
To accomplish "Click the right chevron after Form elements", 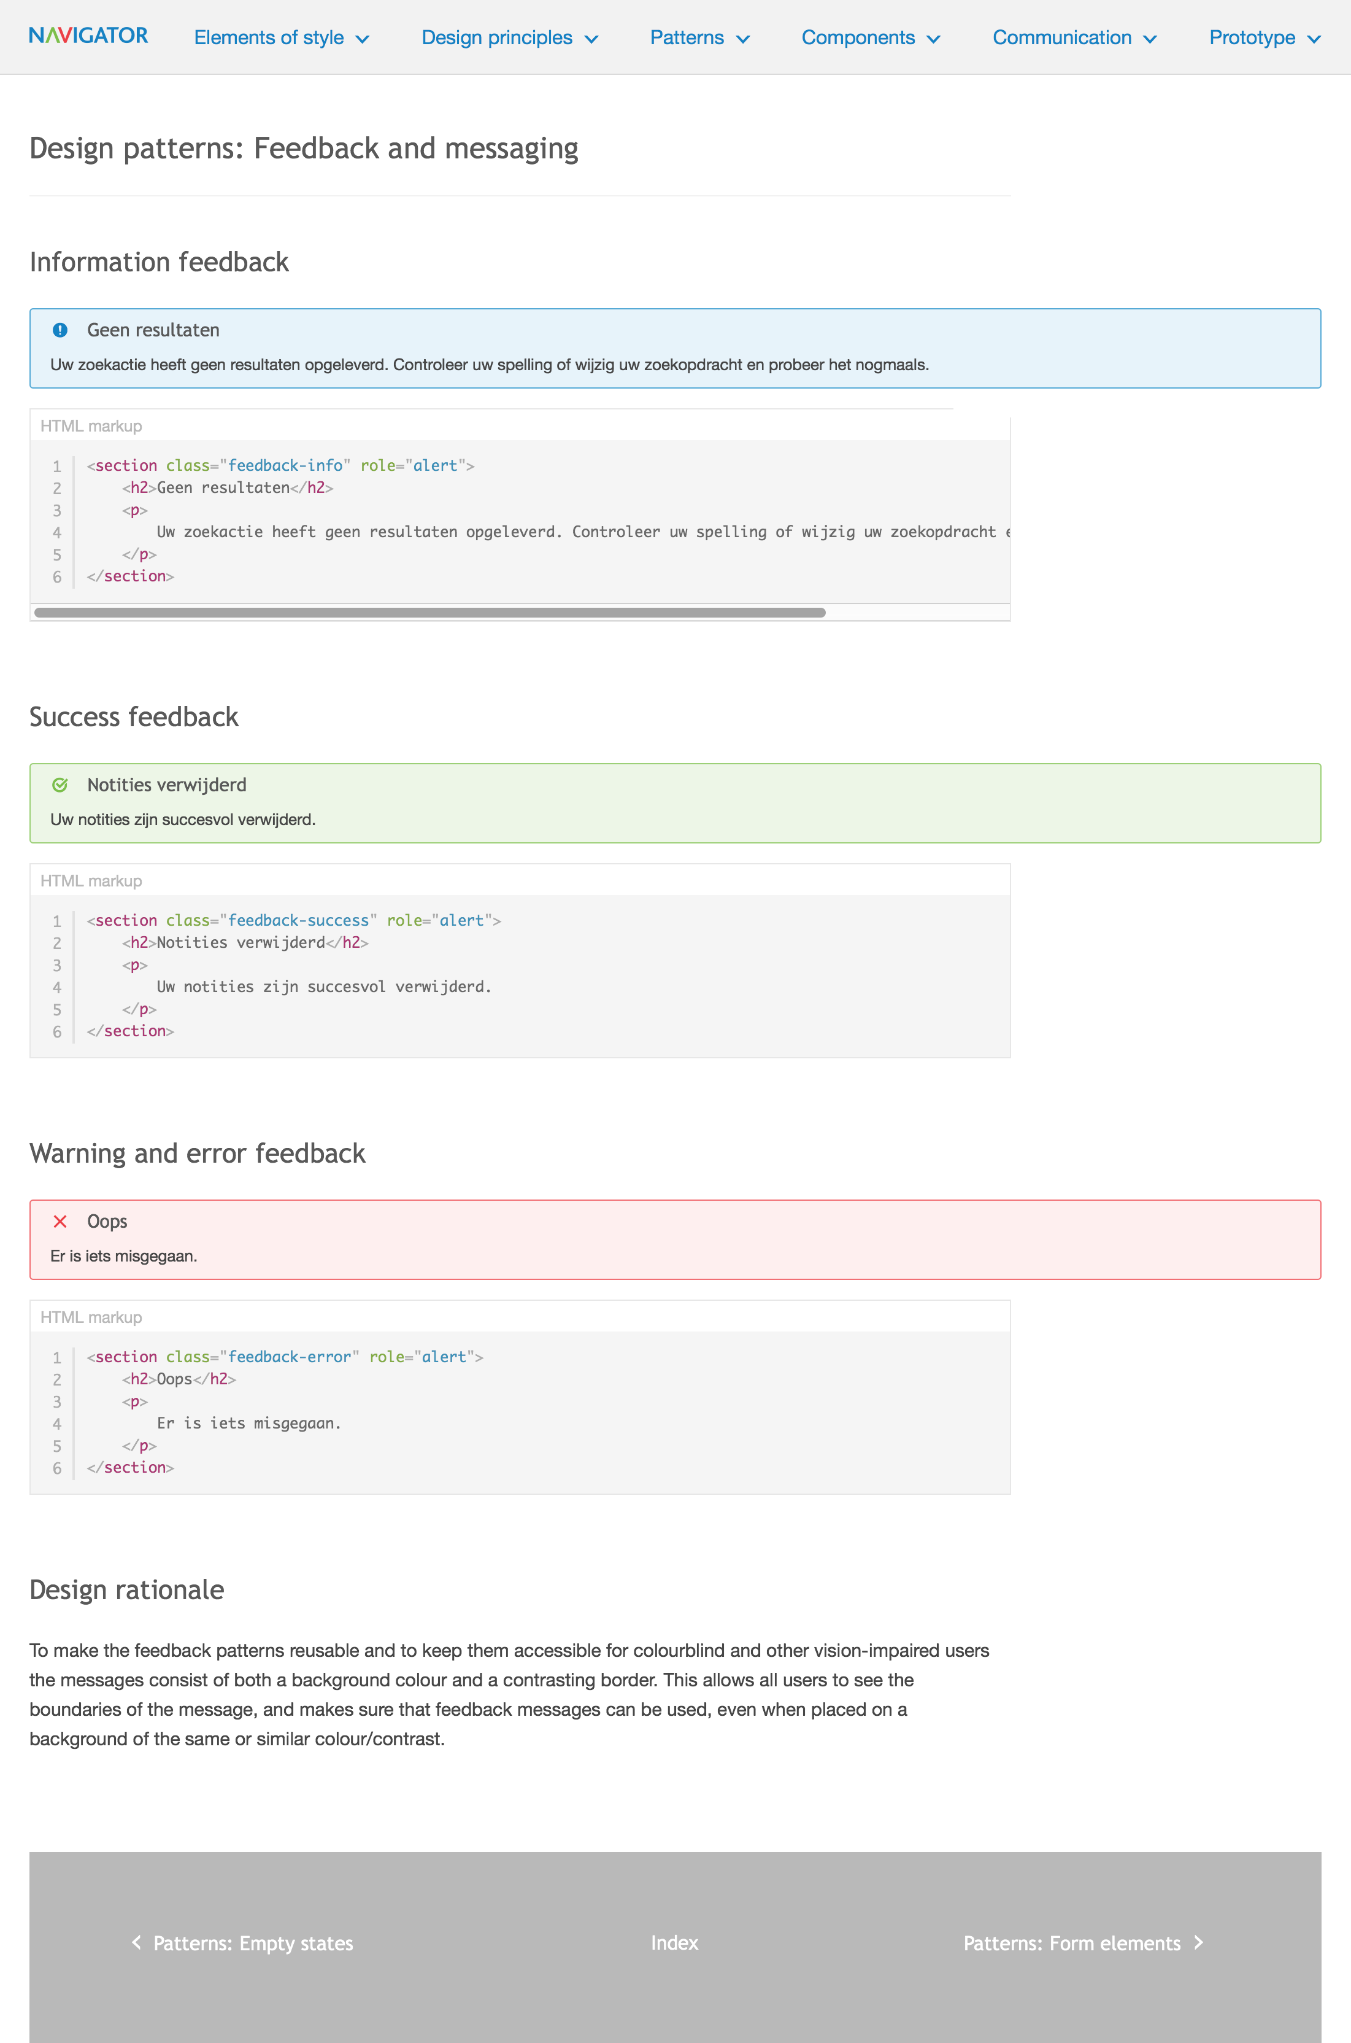I will (x=1198, y=1942).
